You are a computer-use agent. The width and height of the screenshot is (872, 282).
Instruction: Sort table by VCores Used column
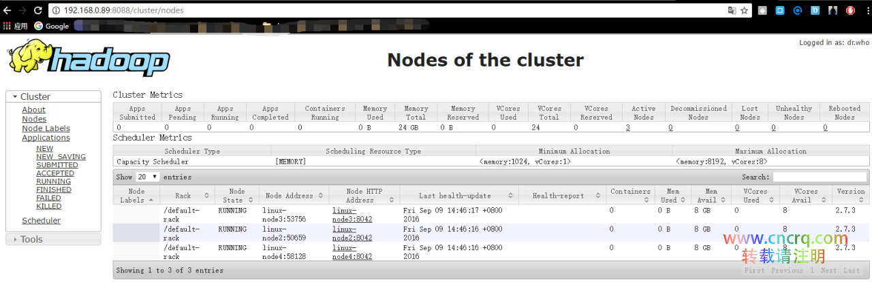pyautogui.click(x=756, y=196)
